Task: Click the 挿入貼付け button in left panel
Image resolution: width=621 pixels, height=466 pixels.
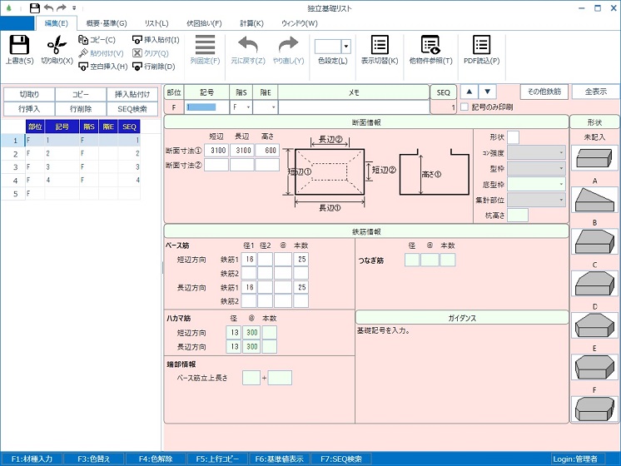Action: point(132,94)
